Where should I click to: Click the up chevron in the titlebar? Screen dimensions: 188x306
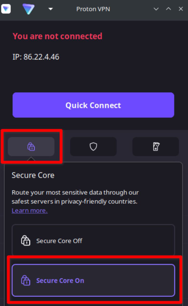[x=168, y=9]
